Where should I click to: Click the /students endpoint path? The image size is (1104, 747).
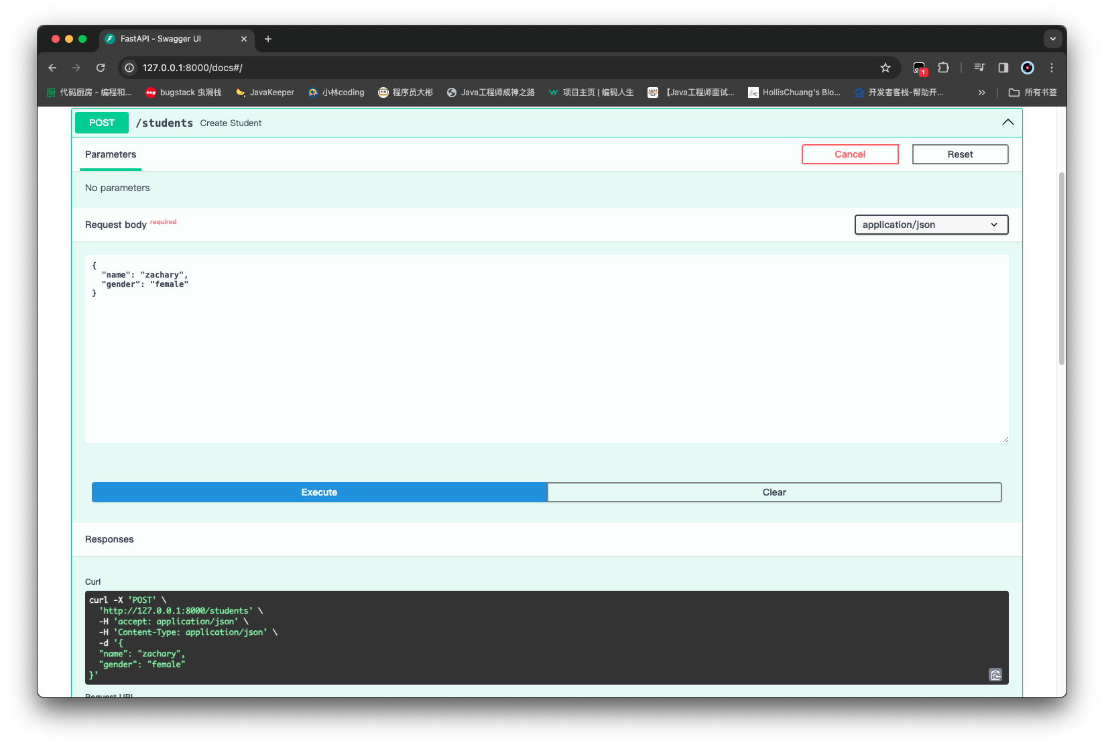164,123
